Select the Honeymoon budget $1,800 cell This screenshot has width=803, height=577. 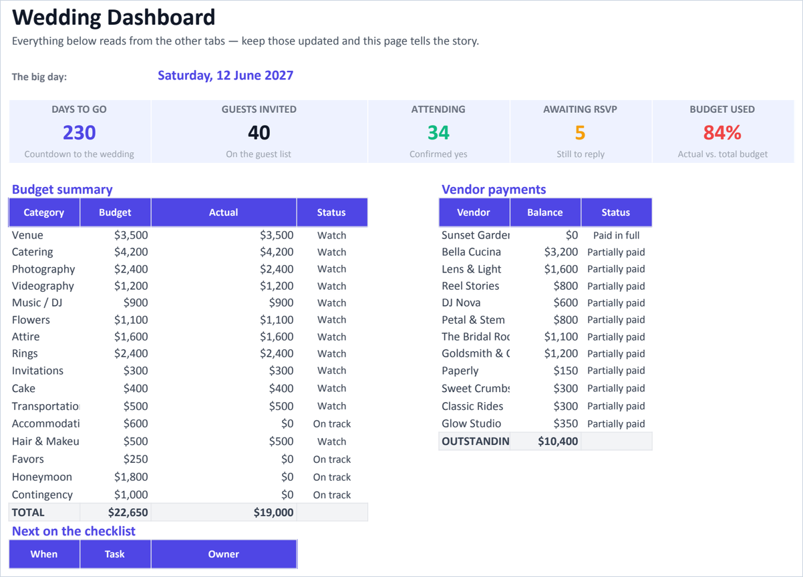pyautogui.click(x=115, y=477)
